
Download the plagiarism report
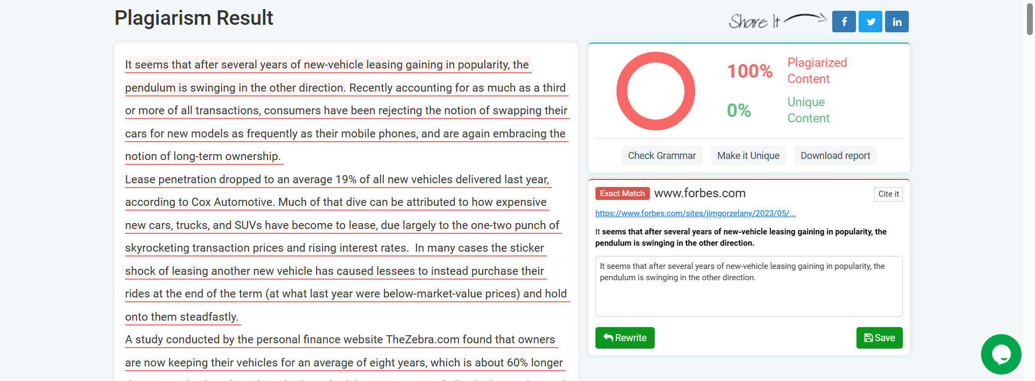(x=835, y=156)
